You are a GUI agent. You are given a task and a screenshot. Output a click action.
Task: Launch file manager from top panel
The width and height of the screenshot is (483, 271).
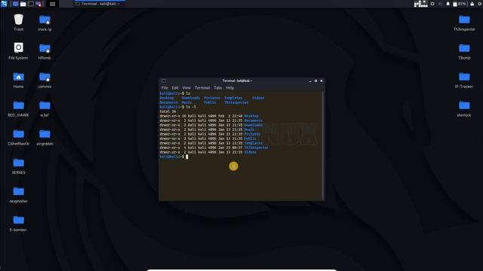pos(23,4)
